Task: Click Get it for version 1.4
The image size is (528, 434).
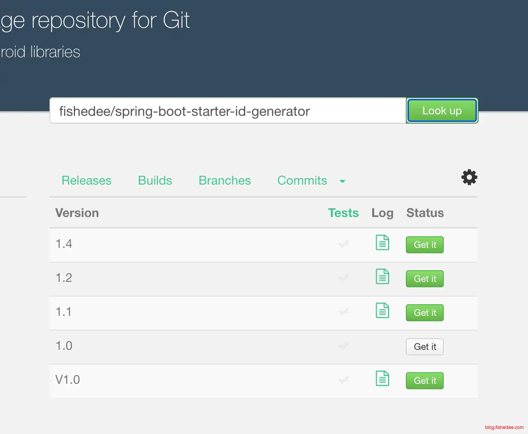Action: [424, 245]
